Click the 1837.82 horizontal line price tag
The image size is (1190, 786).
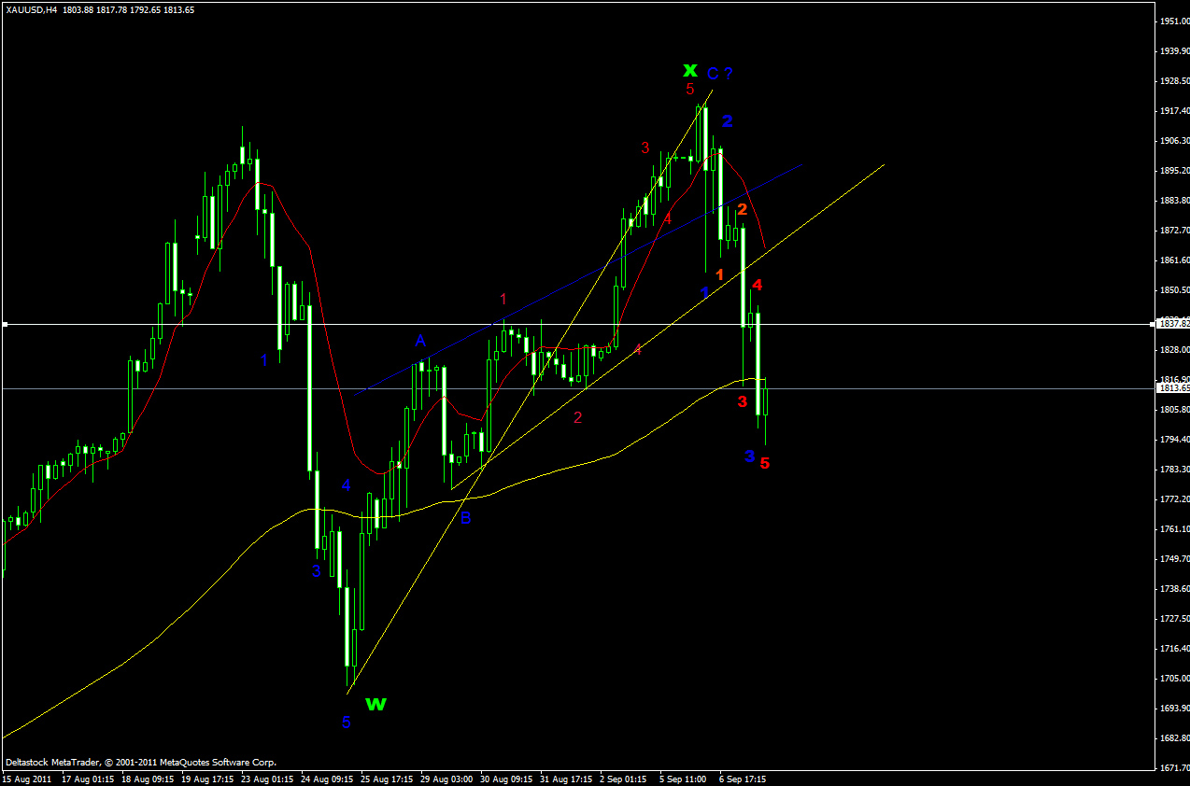tap(1172, 323)
